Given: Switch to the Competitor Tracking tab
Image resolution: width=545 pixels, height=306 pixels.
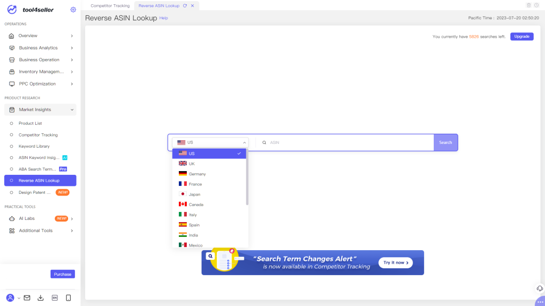Looking at the screenshot, I should pyautogui.click(x=110, y=5).
